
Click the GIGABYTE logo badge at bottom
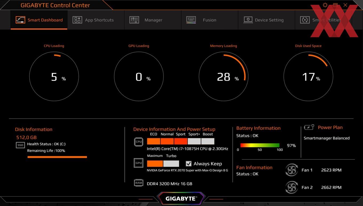pos(181,199)
